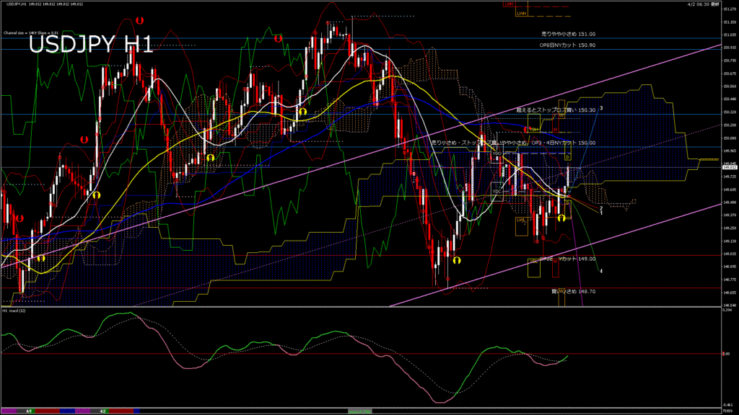Viewport: 739px width, 415px height.
Task: Click forecast path endpoint labeled 4
Action: [x=601, y=271]
